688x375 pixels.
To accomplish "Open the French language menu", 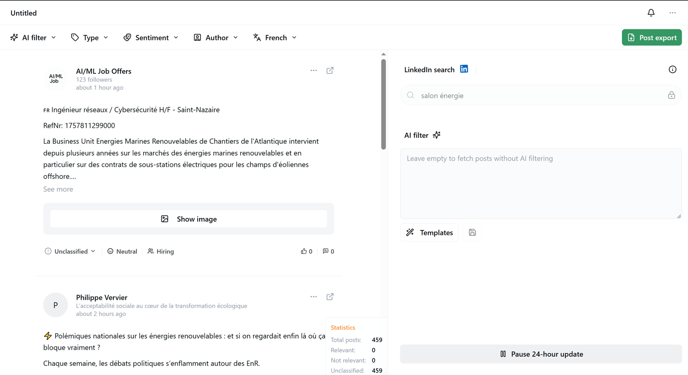I will [275, 38].
